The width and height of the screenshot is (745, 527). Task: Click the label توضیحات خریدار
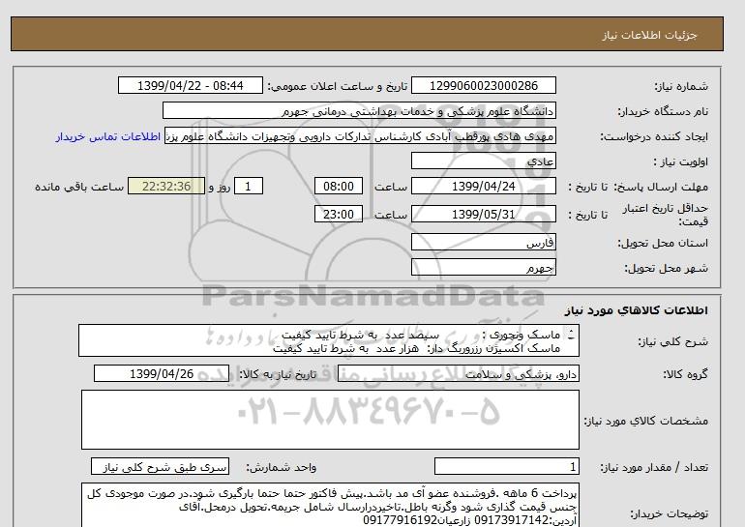pos(669,513)
